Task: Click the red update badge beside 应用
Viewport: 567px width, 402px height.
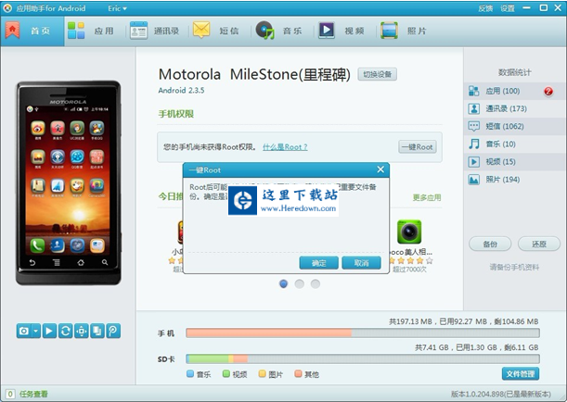Action: 548,92
